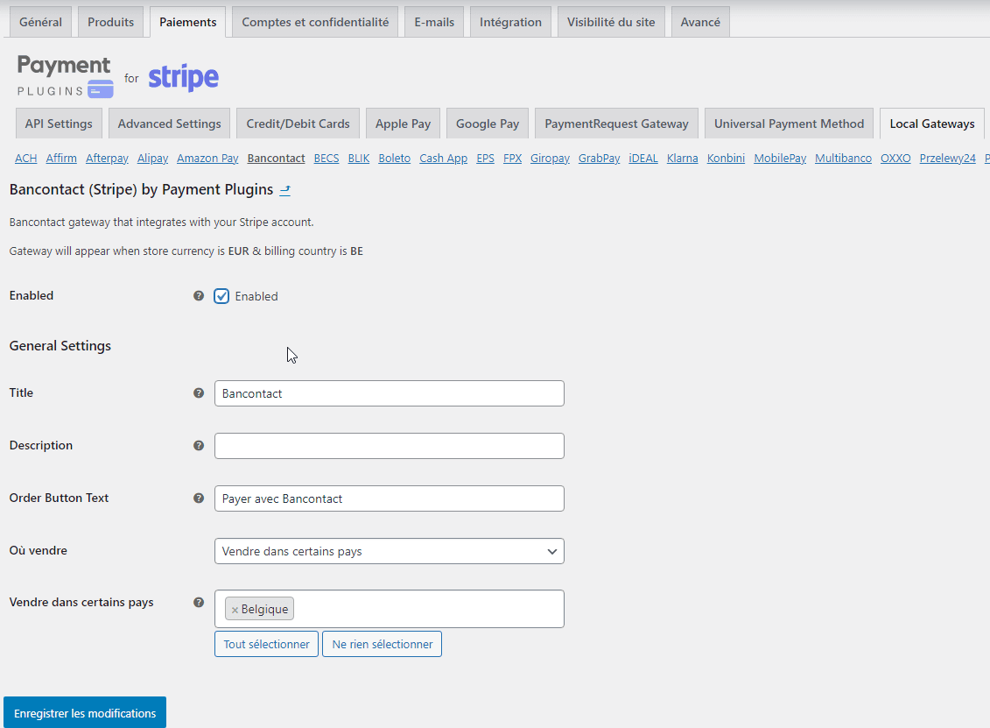Open the country selection field
Screen dimensions: 990x728
pos(438,608)
